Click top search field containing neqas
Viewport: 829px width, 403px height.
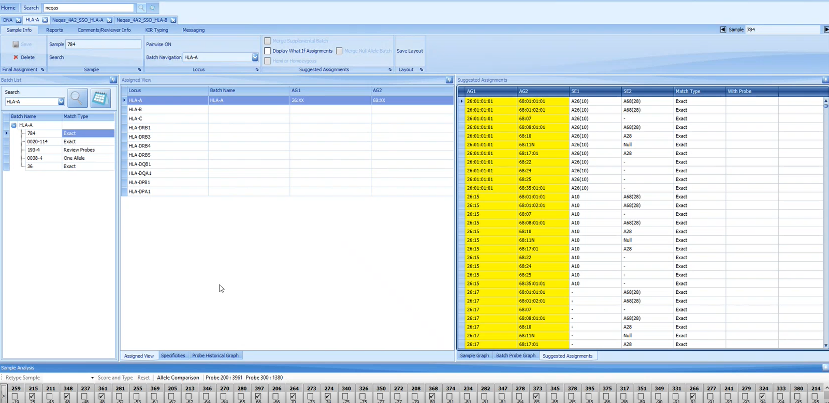tap(89, 8)
